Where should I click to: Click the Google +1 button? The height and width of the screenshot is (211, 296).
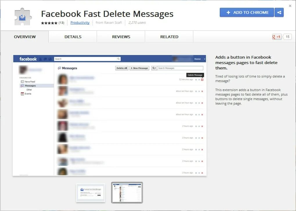[x=277, y=37]
